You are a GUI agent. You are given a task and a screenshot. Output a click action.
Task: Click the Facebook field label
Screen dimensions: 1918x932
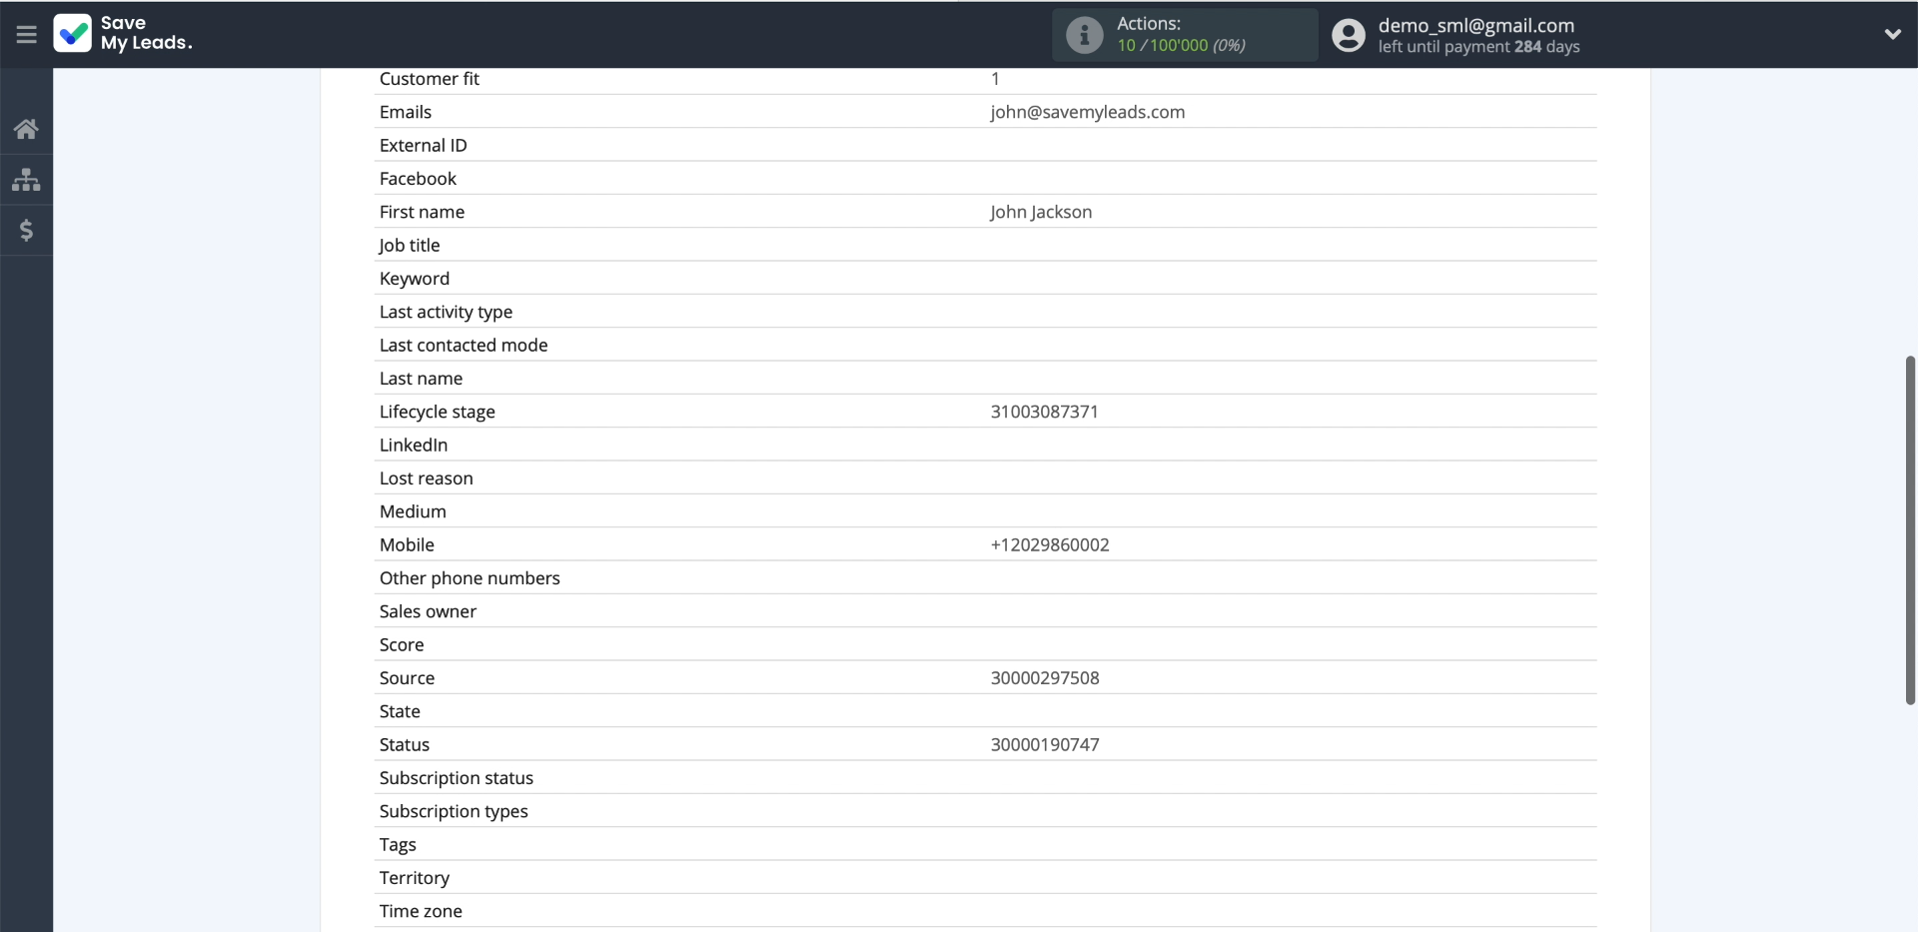pos(418,179)
